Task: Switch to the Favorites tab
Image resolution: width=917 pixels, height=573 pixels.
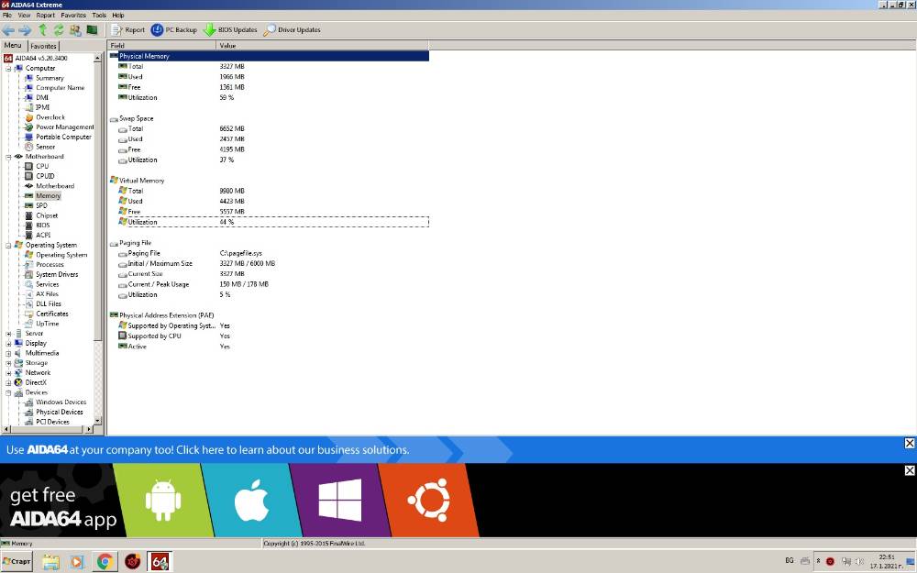Action: [x=43, y=46]
